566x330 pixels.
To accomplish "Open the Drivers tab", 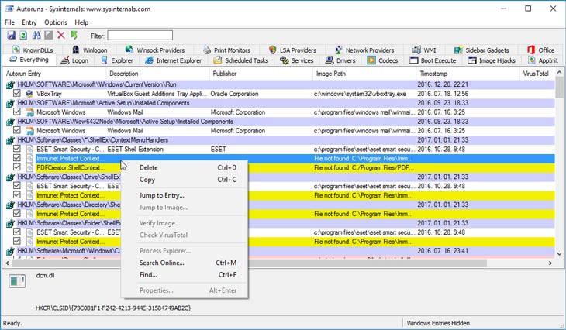I will pyautogui.click(x=340, y=60).
